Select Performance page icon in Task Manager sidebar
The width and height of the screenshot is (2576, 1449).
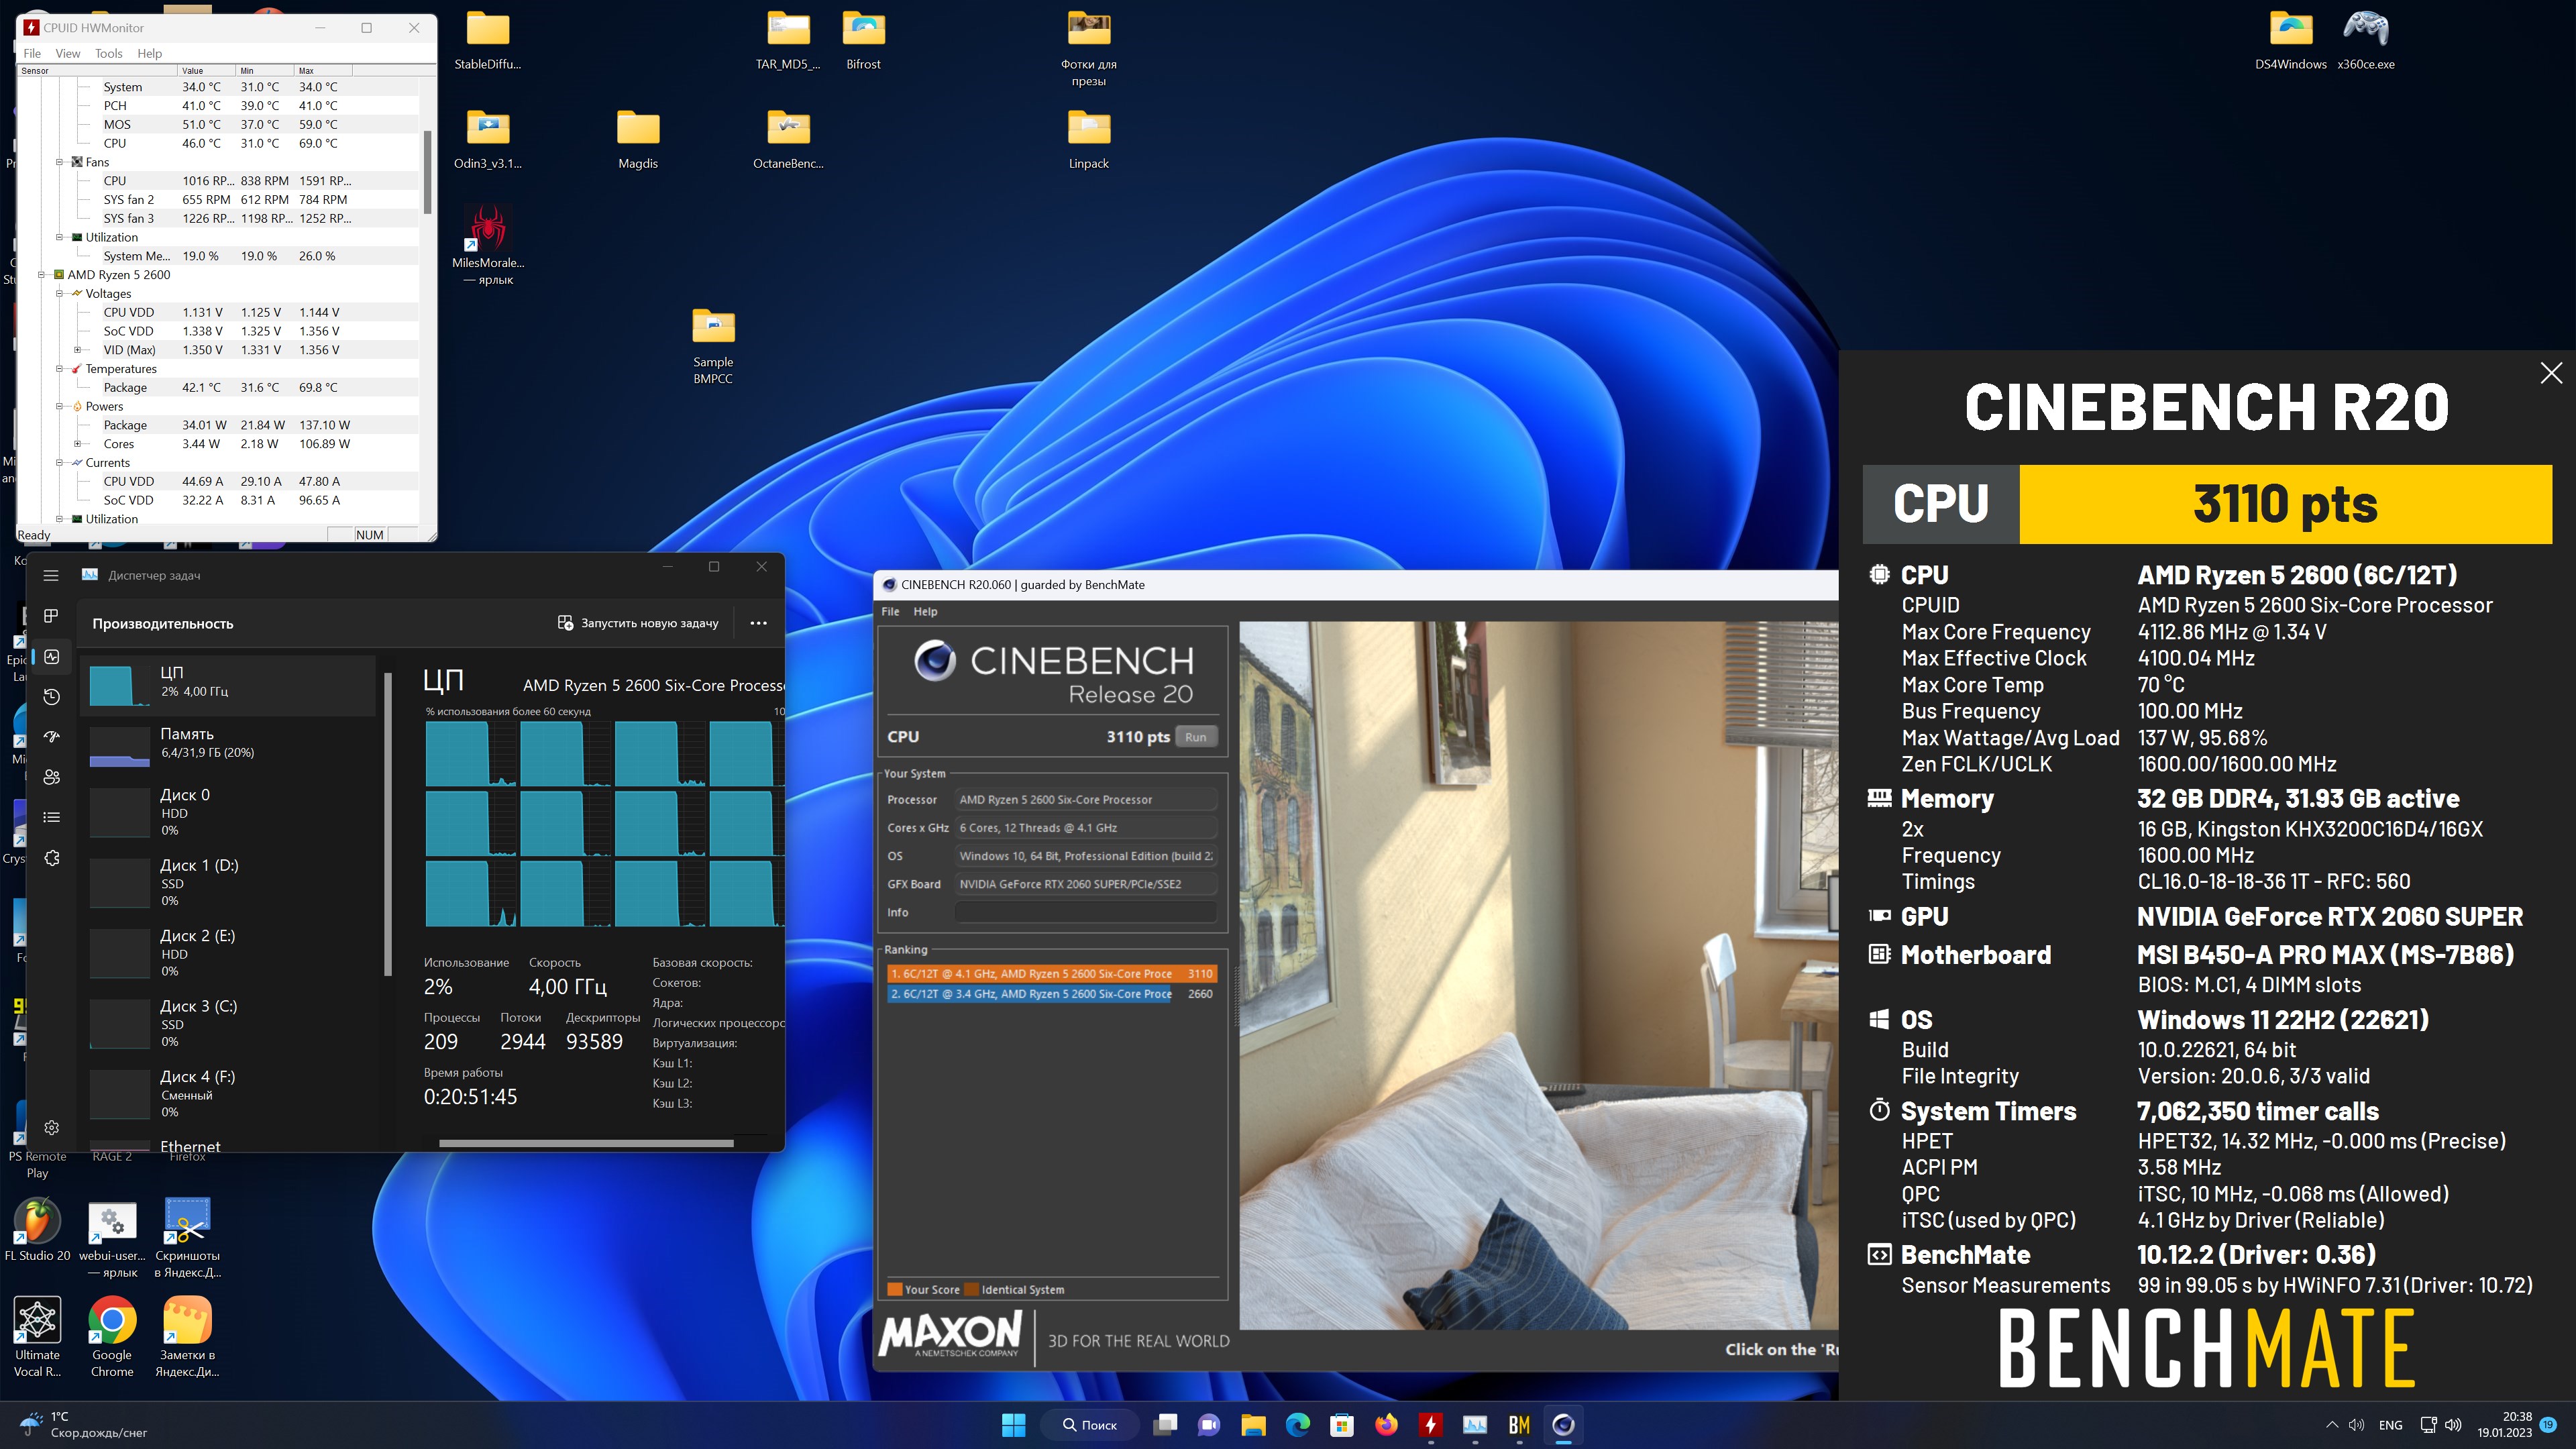click(x=52, y=656)
